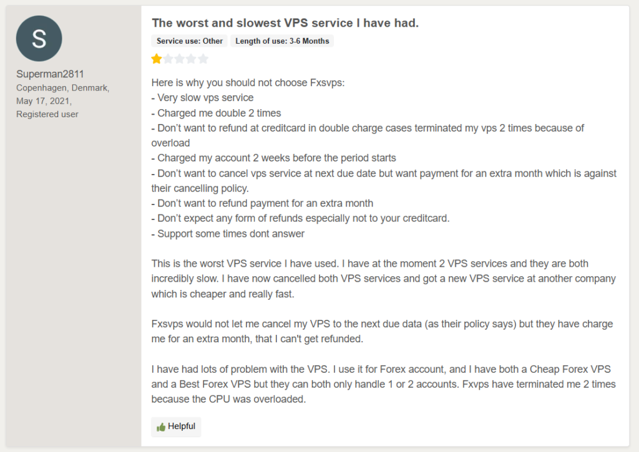Click the 'Copenhagen, Denmark' location text
Image resolution: width=639 pixels, height=452 pixels.
[62, 88]
